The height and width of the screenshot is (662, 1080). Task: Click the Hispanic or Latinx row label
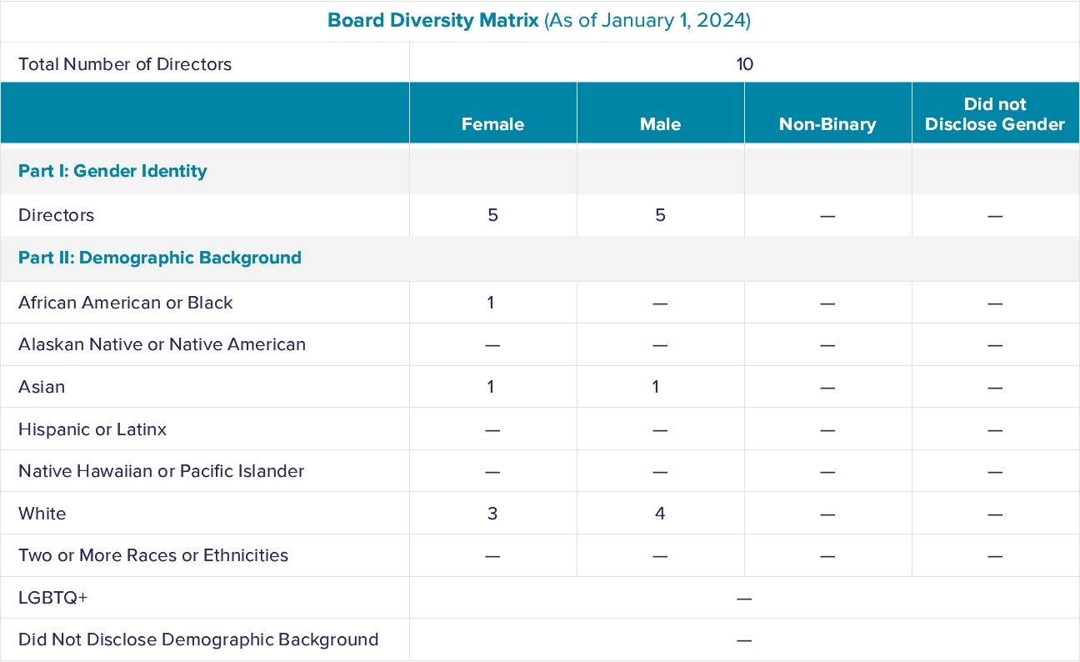point(92,429)
